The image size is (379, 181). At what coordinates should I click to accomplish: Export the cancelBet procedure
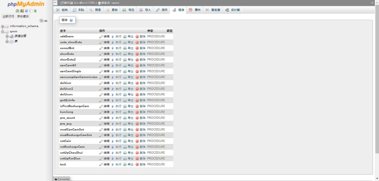129,48
